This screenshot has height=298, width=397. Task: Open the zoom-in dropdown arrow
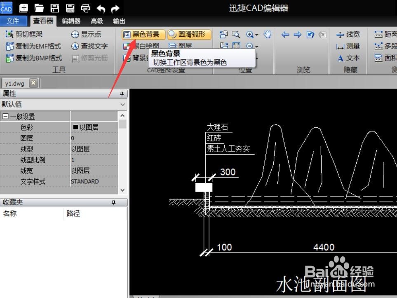(256, 35)
